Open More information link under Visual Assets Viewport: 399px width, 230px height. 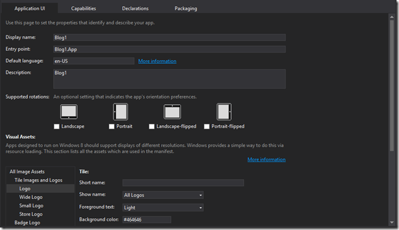266,159
